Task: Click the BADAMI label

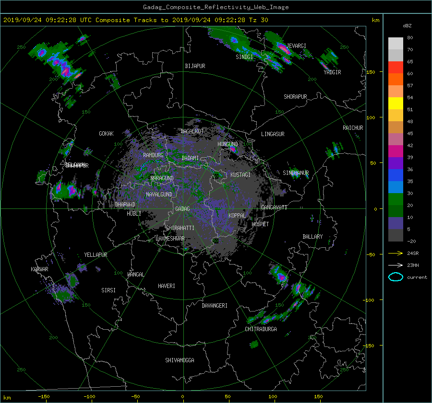Action: [x=190, y=158]
